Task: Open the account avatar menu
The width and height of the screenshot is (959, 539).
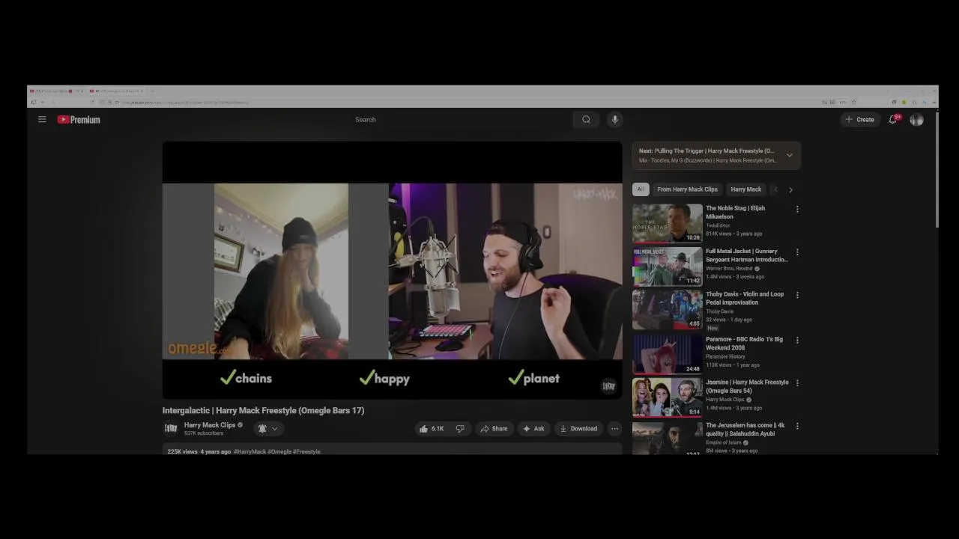Action: pos(916,119)
